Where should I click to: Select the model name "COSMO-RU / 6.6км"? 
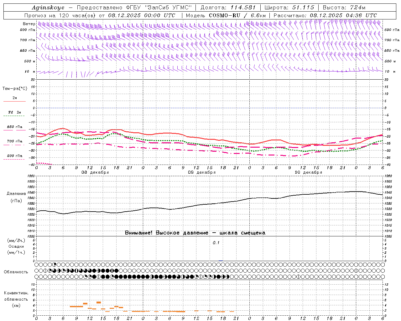coord(237,15)
